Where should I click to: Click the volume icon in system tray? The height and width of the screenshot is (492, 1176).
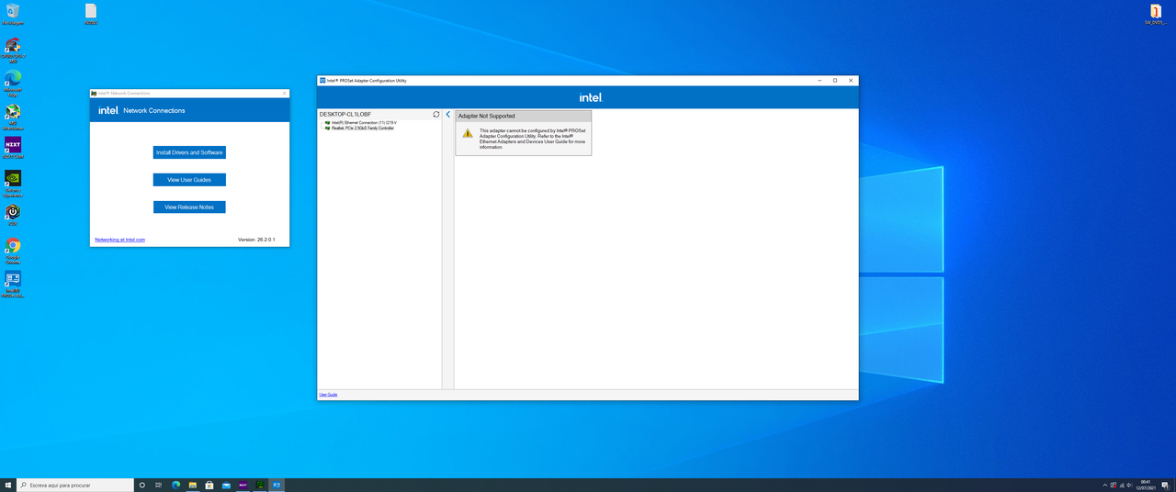tap(1129, 485)
